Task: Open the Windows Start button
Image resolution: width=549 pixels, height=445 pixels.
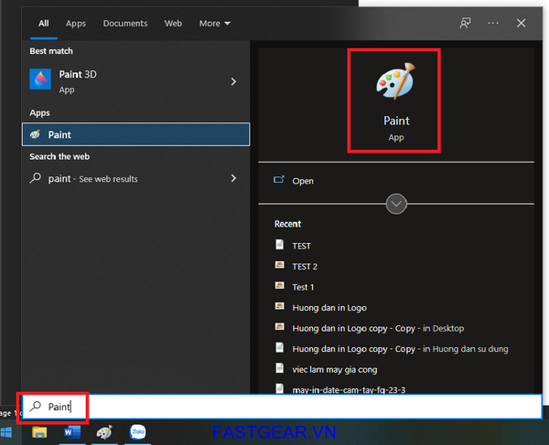Action: pos(6,432)
